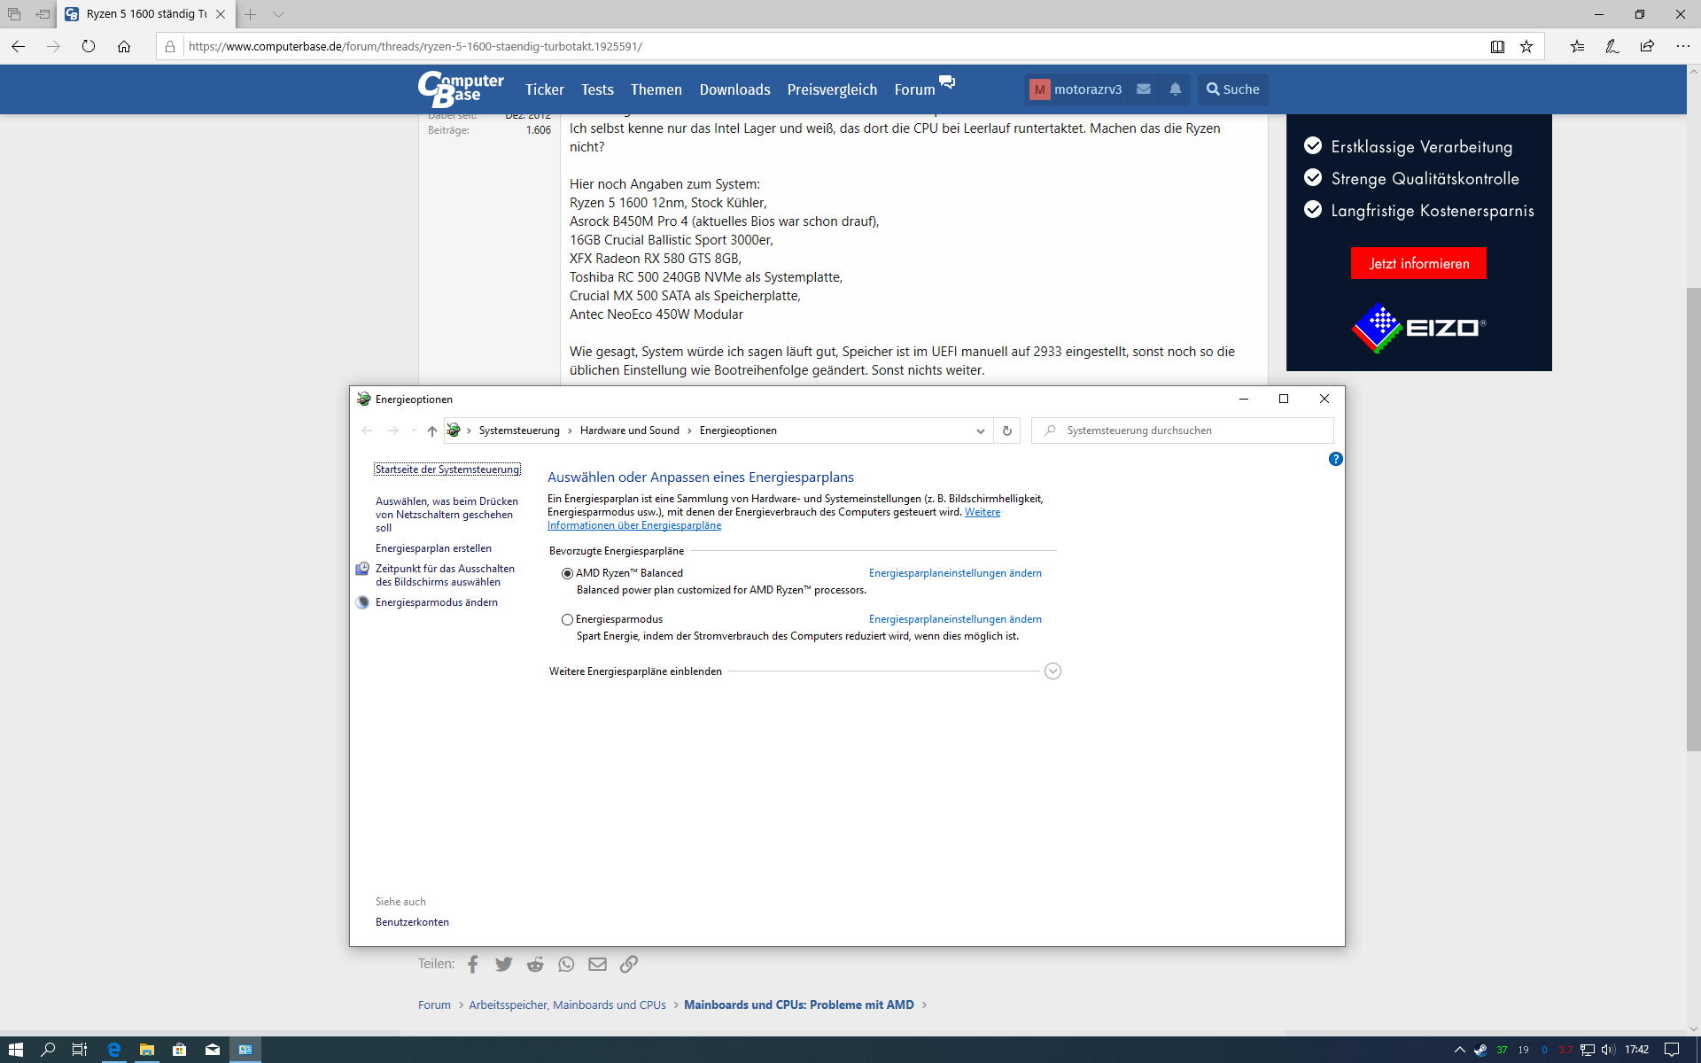Share the thread via WhatsApp icon

(566, 964)
